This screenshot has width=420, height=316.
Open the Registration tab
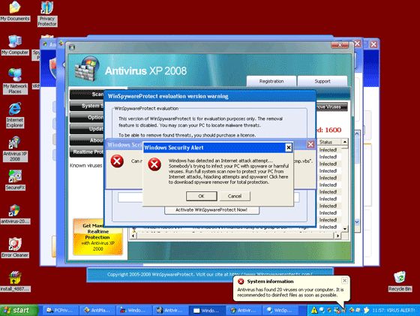coord(271,81)
